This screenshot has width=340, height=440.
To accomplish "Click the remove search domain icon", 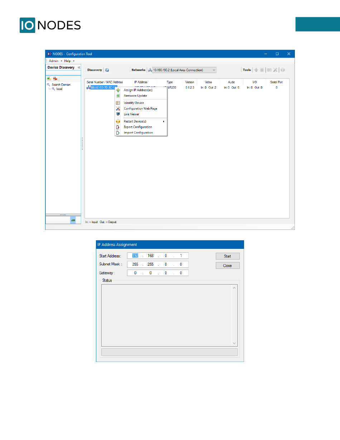I will (x=55, y=79).
